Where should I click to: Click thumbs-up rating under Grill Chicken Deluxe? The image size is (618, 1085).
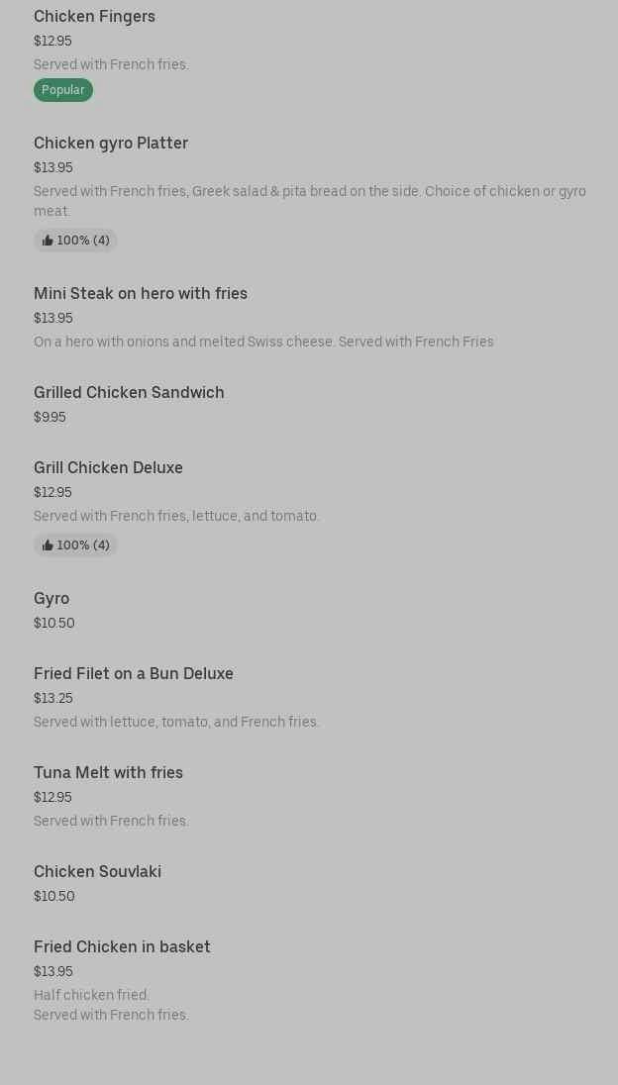tap(75, 545)
